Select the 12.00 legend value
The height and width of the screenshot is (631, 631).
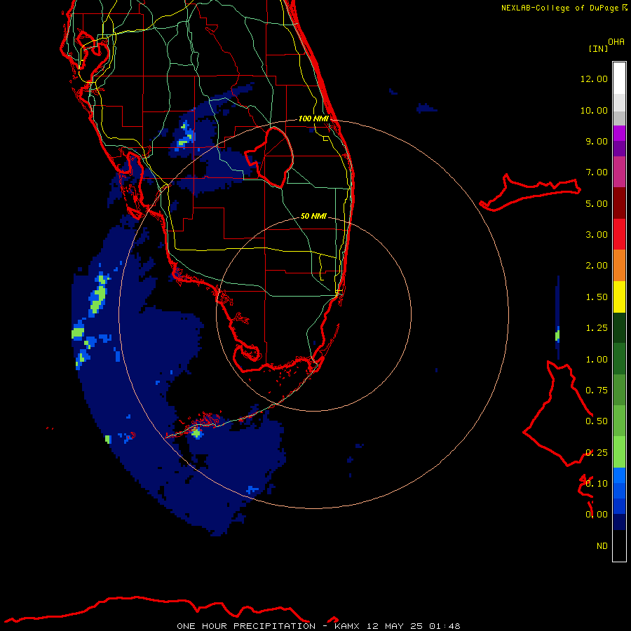click(594, 79)
